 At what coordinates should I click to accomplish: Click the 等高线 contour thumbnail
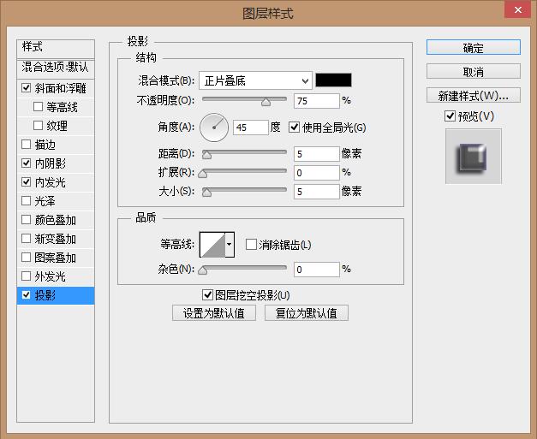212,244
